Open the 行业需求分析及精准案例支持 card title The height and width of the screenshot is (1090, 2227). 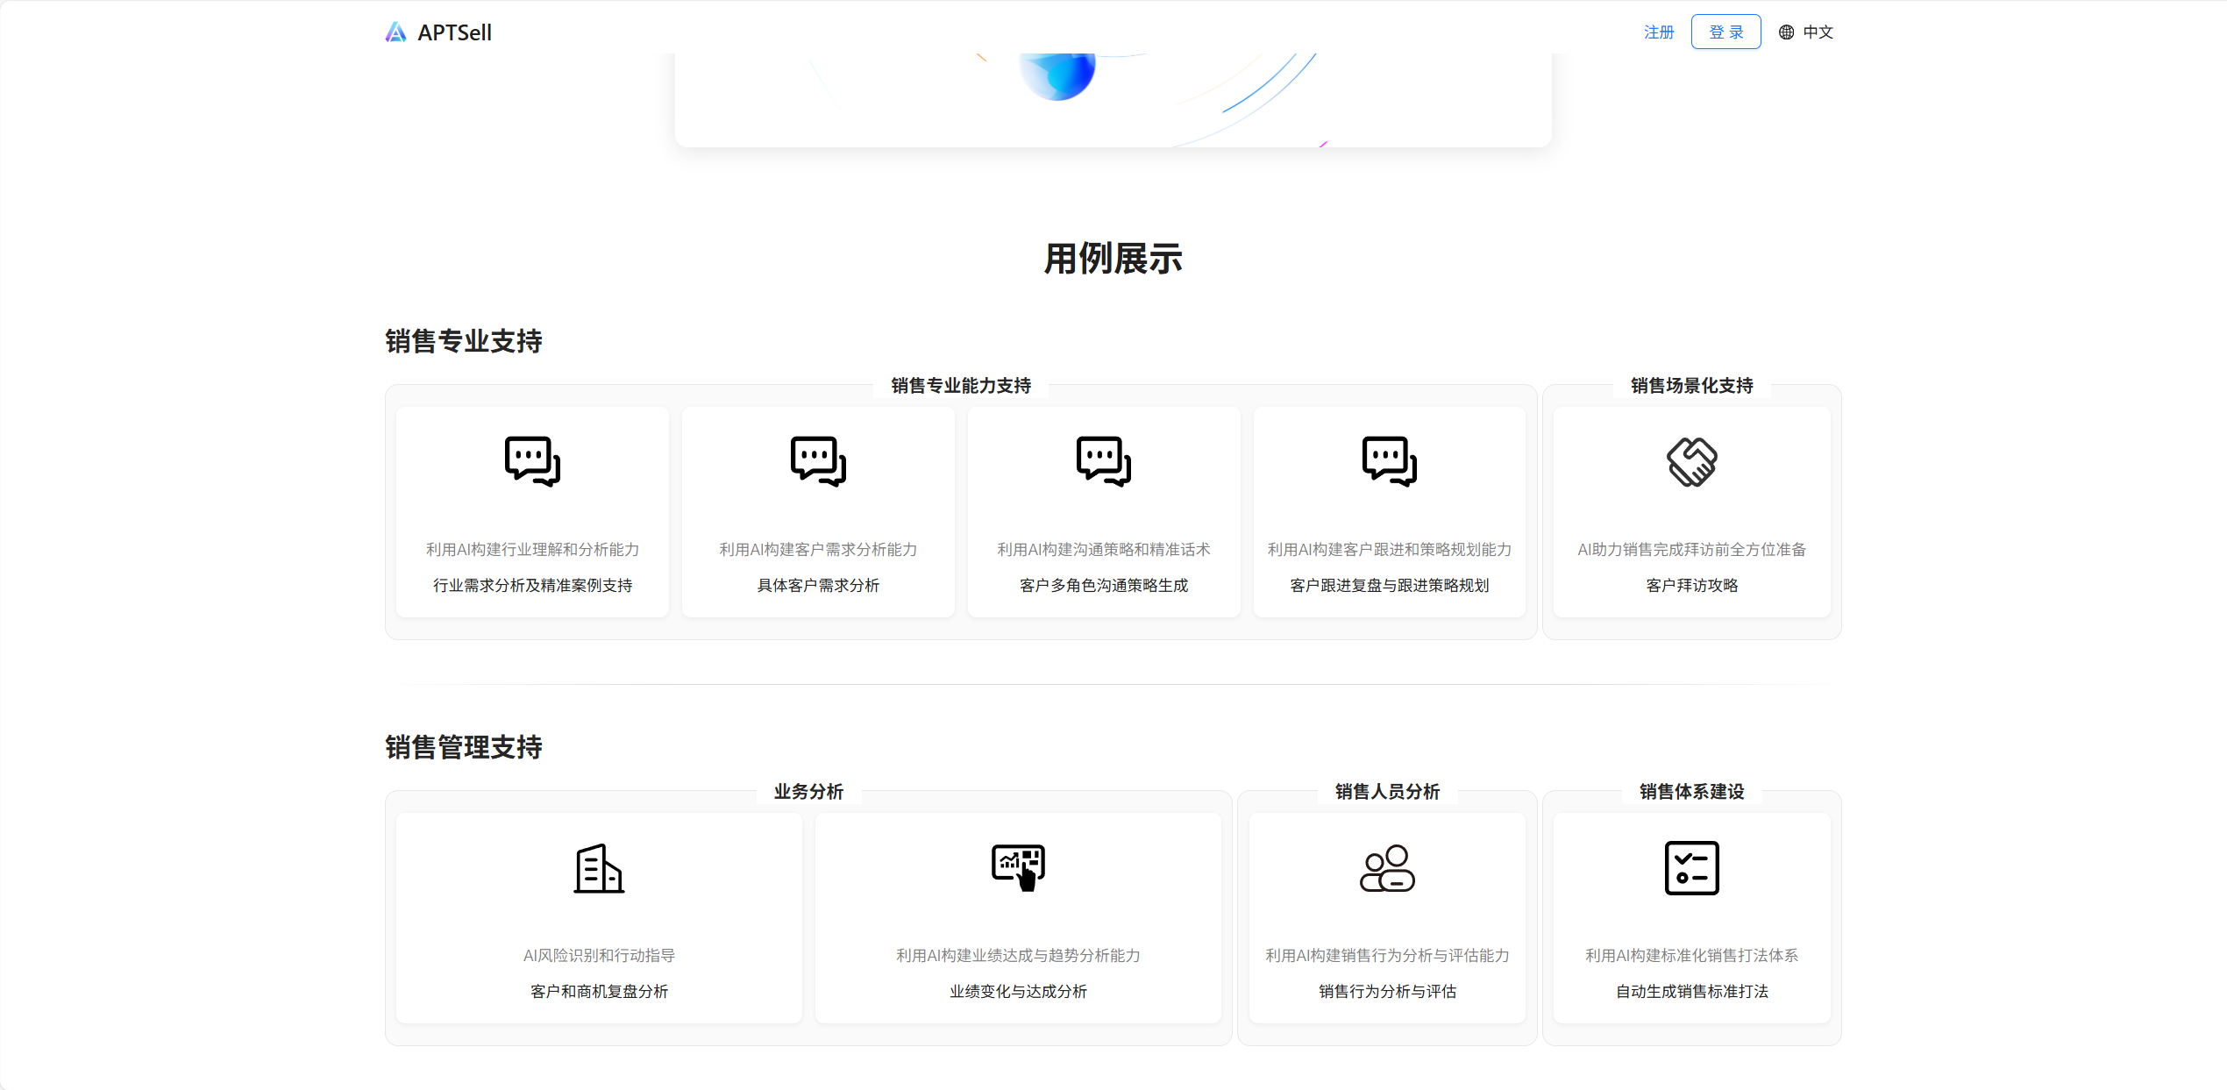click(532, 585)
